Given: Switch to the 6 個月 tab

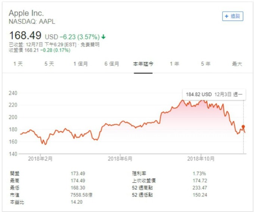Looking at the screenshot, I should tap(112, 64).
